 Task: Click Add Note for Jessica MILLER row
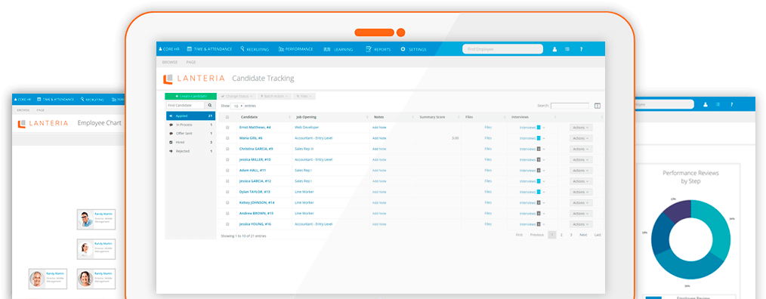click(379, 160)
